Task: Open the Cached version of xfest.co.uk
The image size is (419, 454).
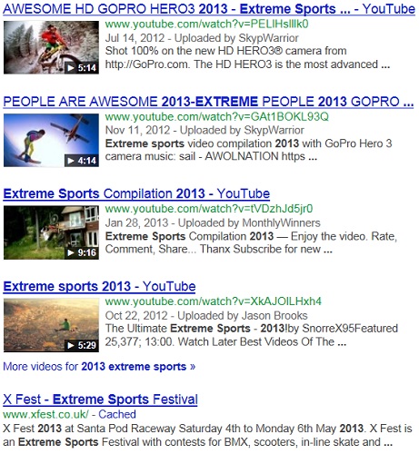Action: (117, 414)
